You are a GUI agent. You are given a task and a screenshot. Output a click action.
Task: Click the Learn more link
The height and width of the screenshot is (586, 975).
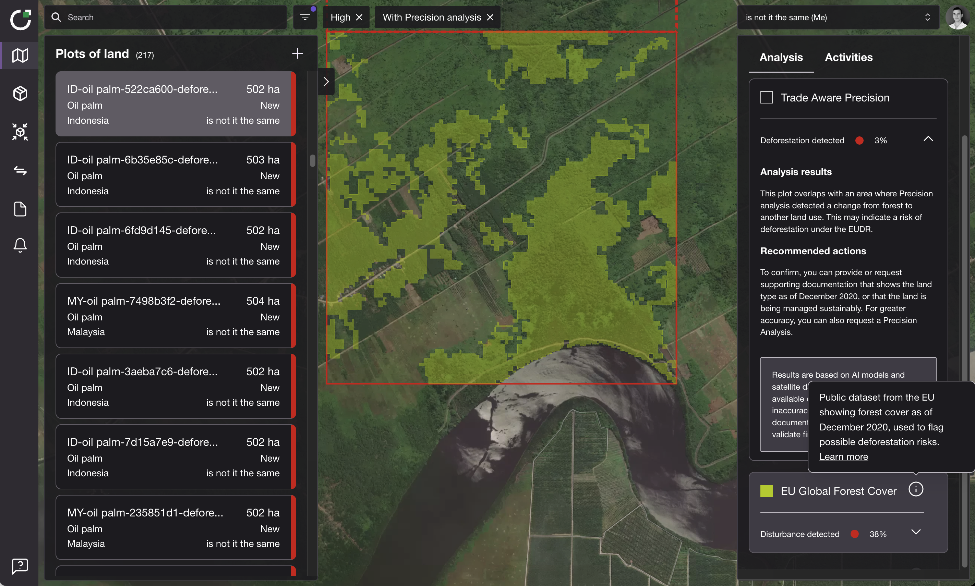click(x=843, y=457)
